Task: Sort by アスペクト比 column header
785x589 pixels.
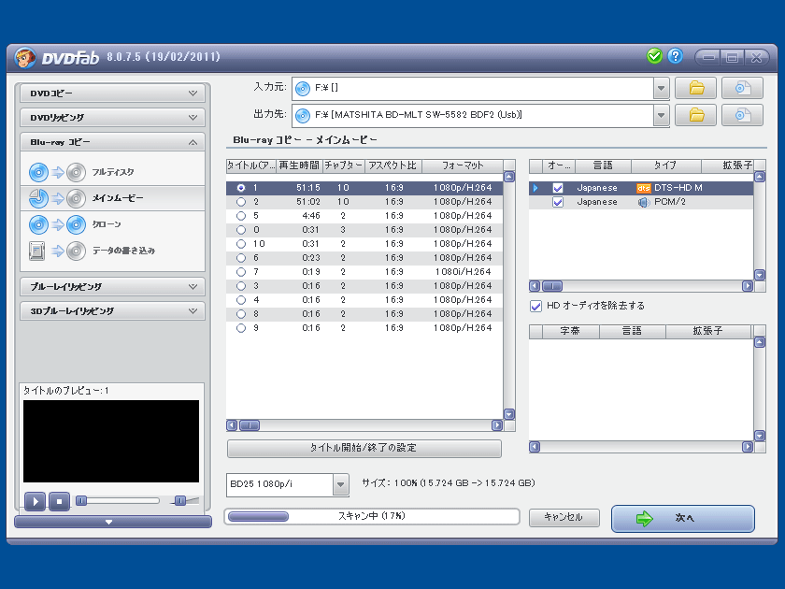Action: pos(393,165)
